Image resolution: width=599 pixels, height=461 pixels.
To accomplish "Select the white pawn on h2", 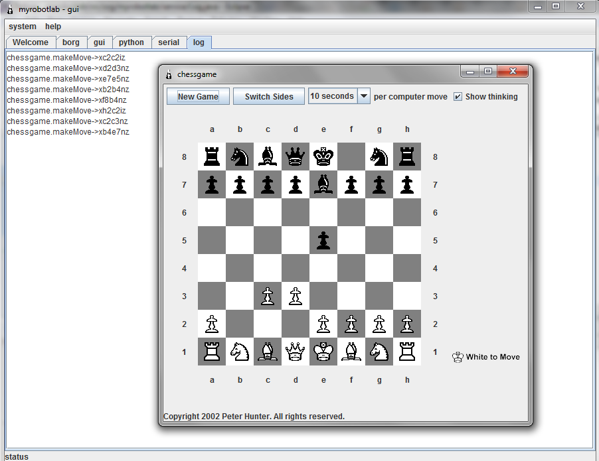I will coord(407,324).
